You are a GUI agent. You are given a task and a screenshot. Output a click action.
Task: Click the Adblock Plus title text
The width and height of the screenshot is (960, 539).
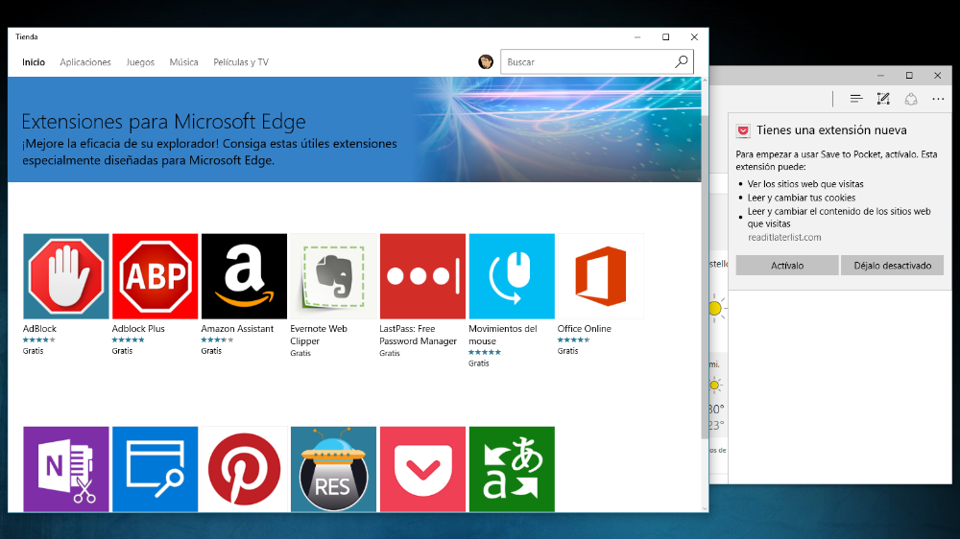coord(138,329)
